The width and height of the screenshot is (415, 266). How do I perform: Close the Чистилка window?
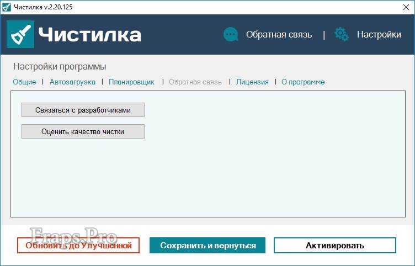click(406, 7)
